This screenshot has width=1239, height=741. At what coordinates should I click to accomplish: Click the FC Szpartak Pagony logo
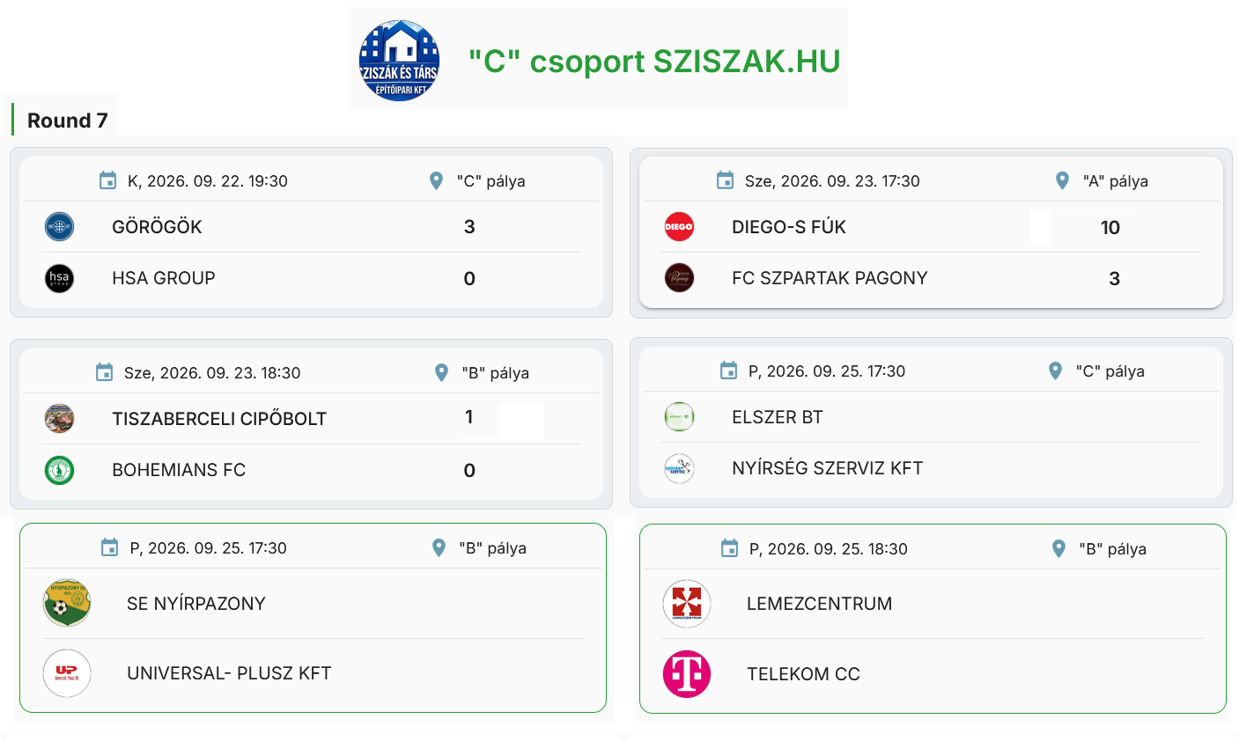(679, 278)
